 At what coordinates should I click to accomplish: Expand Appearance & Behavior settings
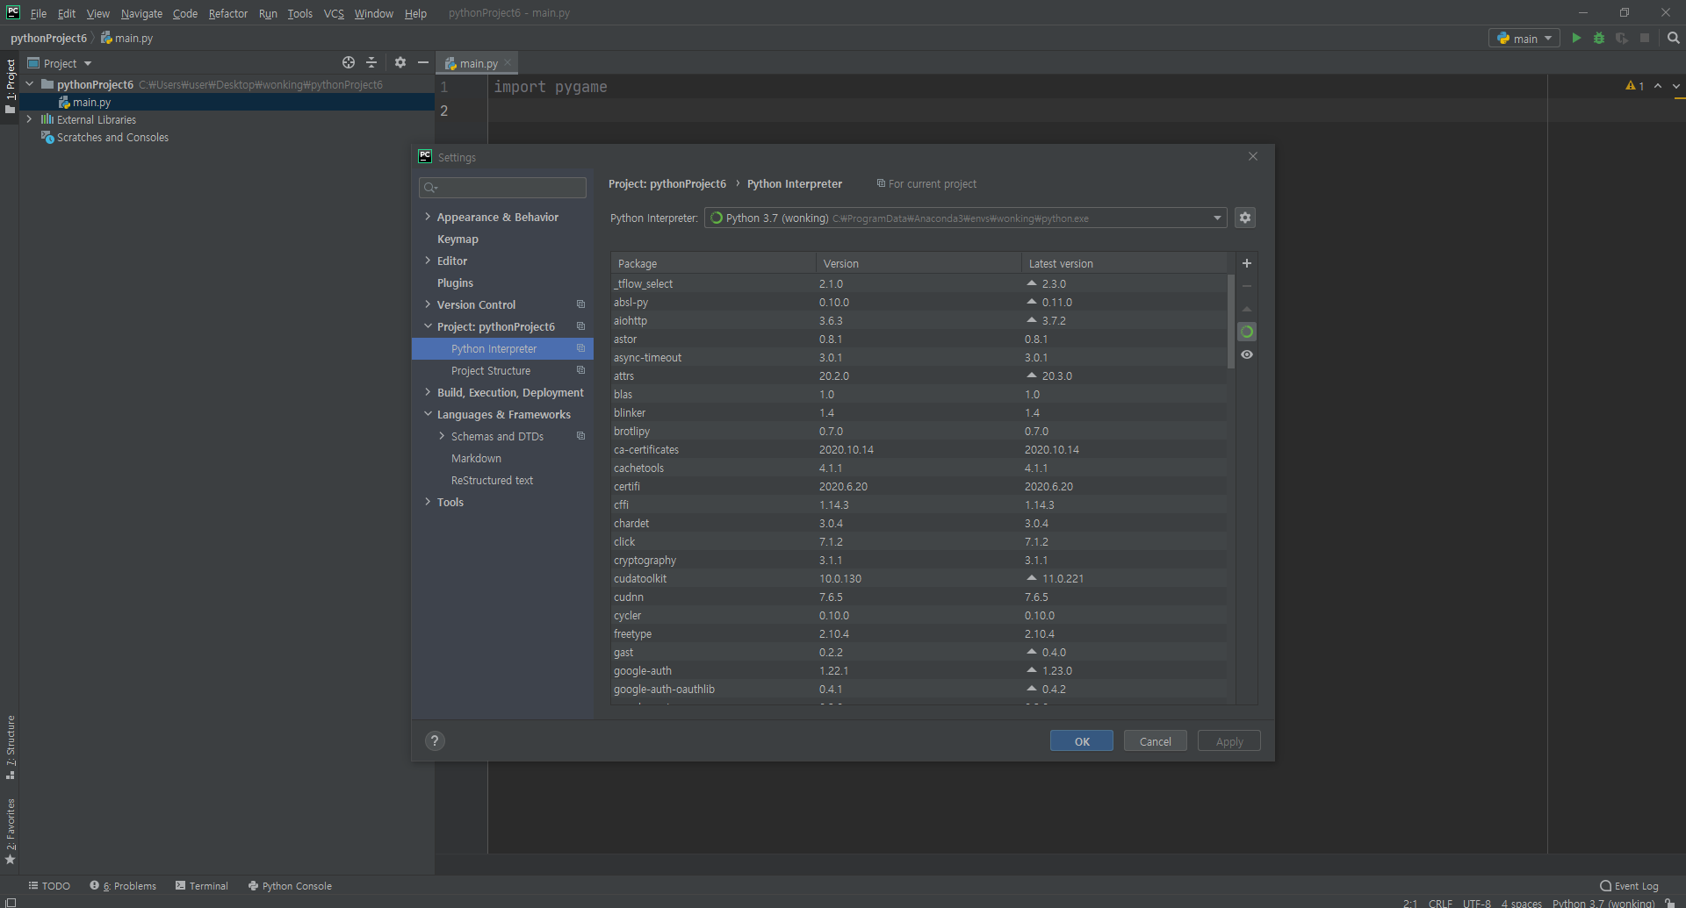428,217
